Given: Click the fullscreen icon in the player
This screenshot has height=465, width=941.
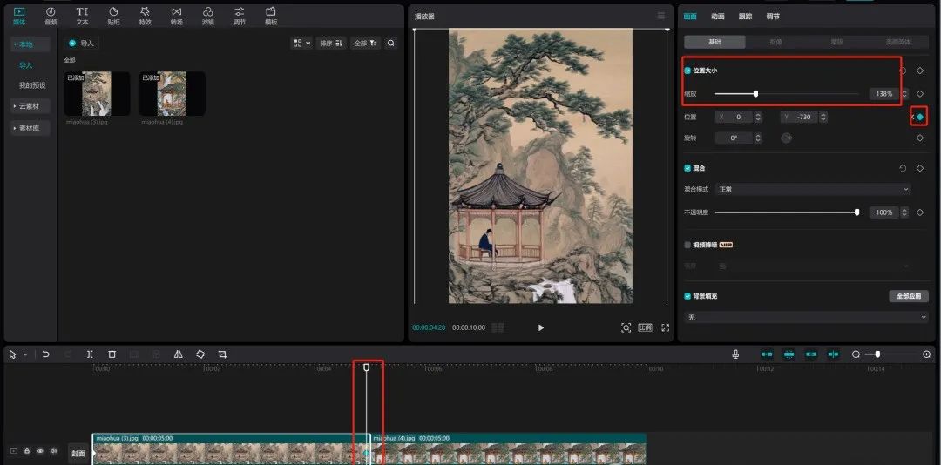Looking at the screenshot, I should point(665,327).
